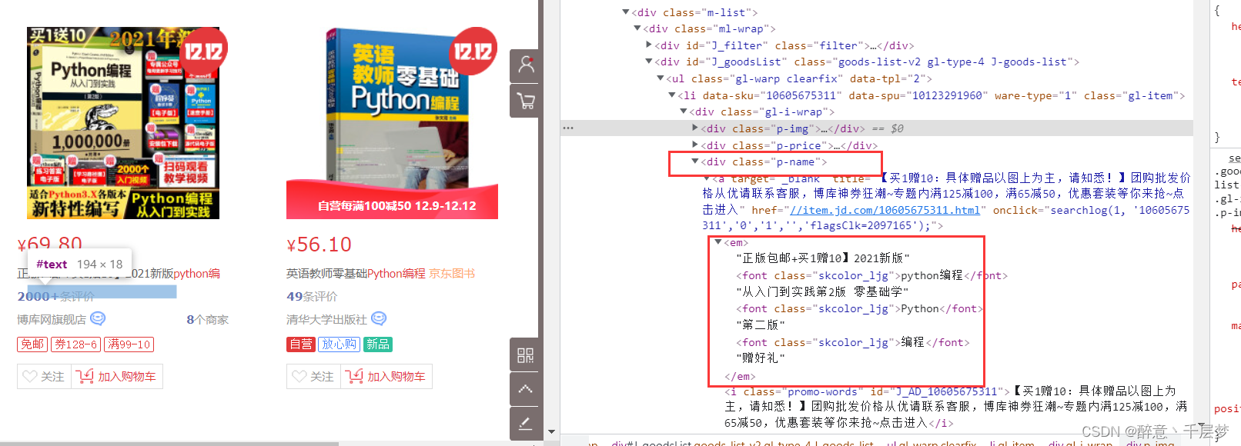Image resolution: width=1241 pixels, height=446 pixels.
Task: Expand the div class="p-price" node
Action: pos(695,145)
